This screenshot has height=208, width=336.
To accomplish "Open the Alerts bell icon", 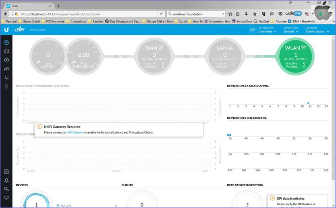I will [6, 180].
